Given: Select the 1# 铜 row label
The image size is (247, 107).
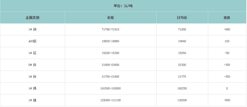Looking at the screenshot, I should point(33,29).
